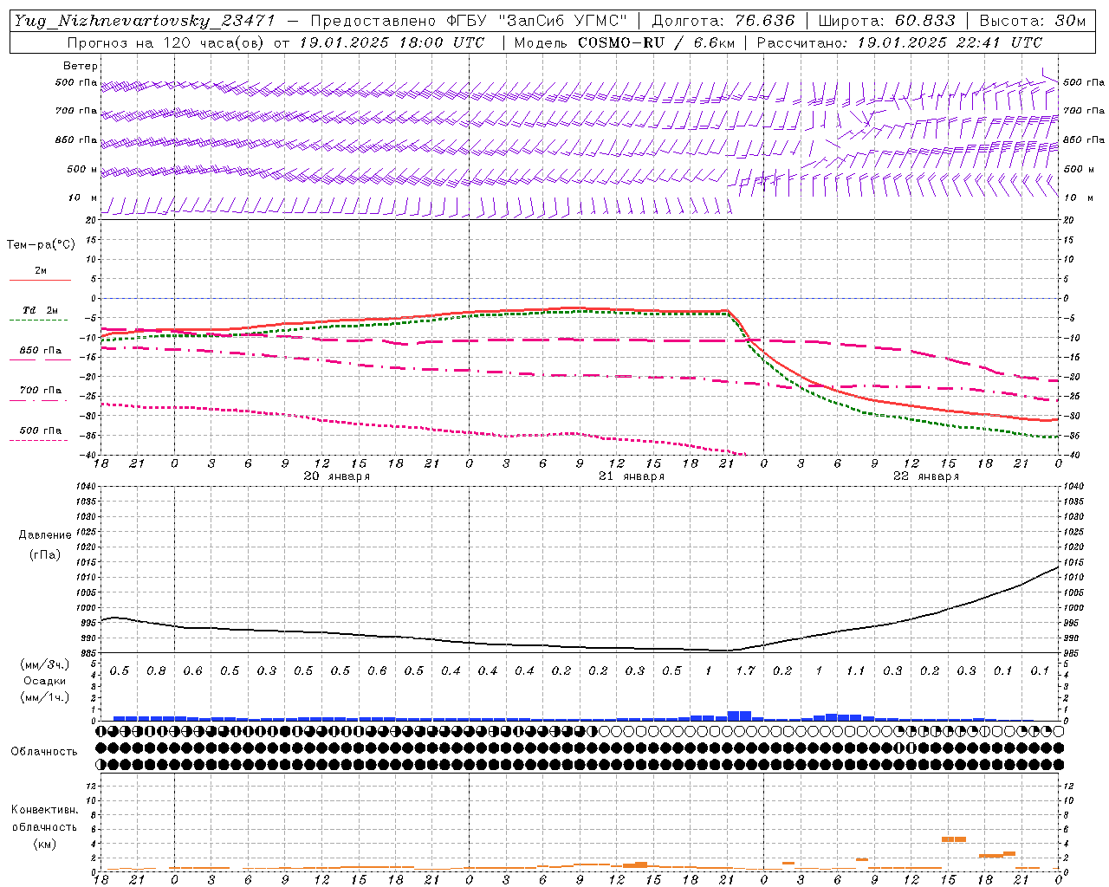Click the 0.8 three-hour precipitation value

pyautogui.click(x=156, y=671)
